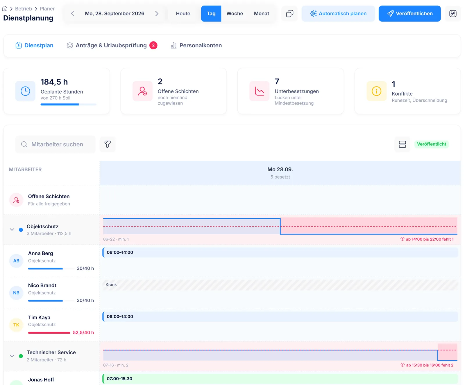Click Nico Brandt's NB avatar
Viewport: 465px width, 385px height.
point(16,293)
